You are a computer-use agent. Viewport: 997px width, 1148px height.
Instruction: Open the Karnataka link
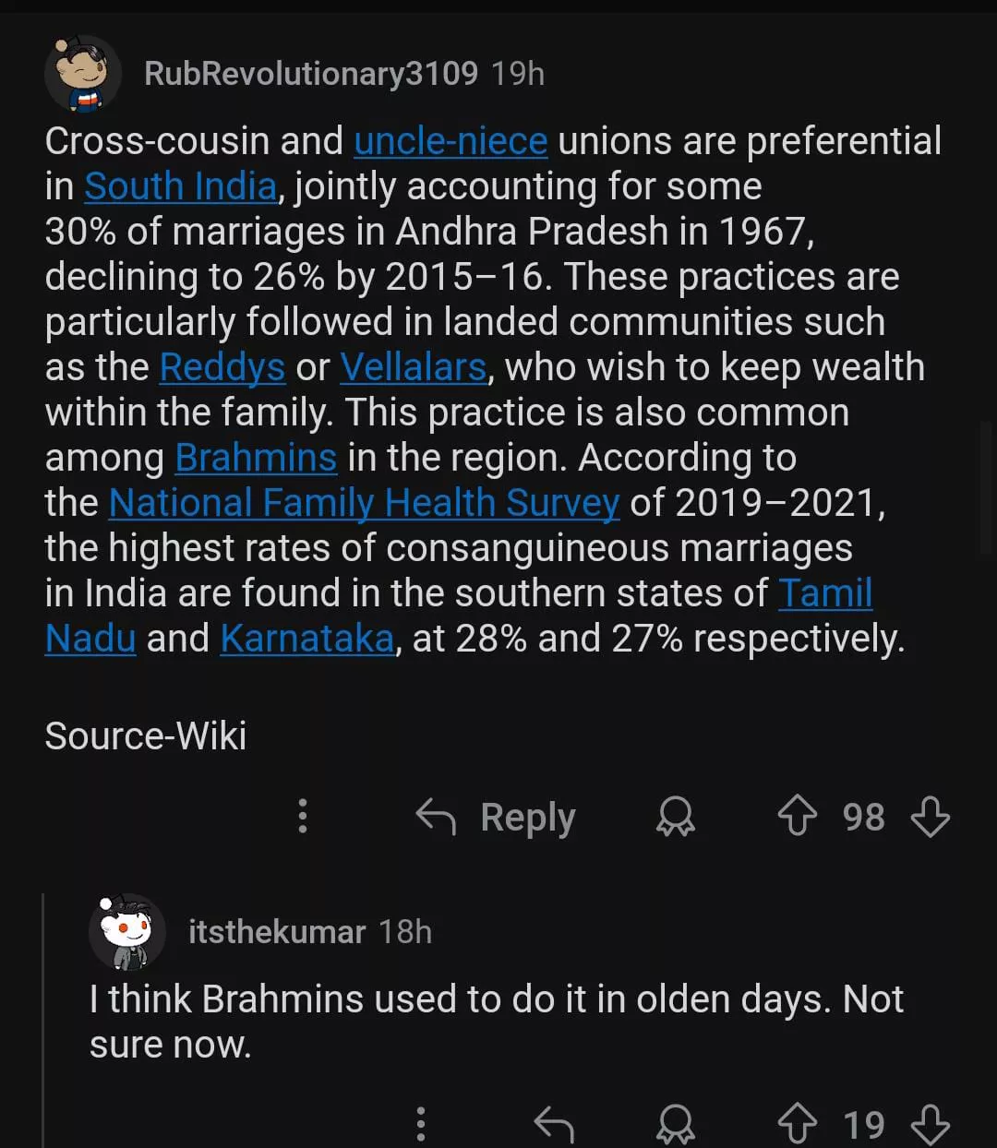pos(306,639)
